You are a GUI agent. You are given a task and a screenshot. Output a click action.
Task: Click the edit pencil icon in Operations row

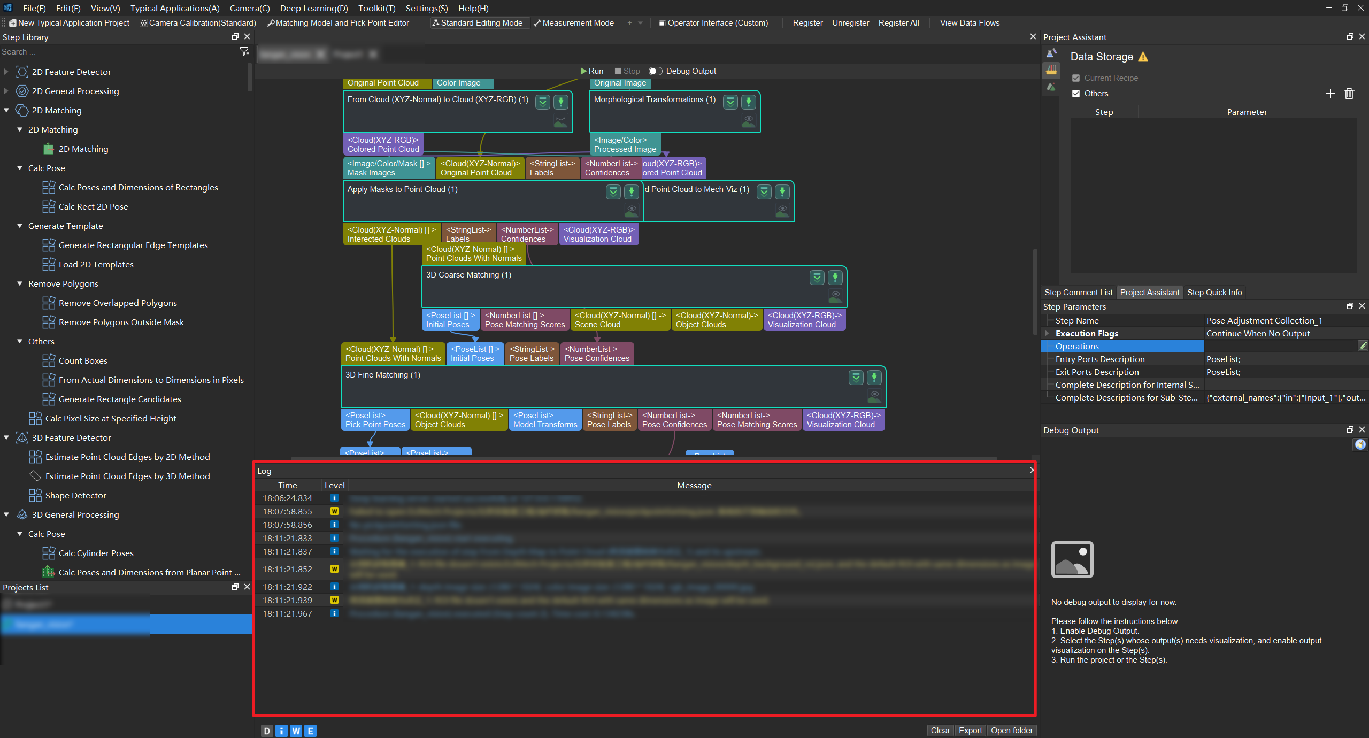1363,346
